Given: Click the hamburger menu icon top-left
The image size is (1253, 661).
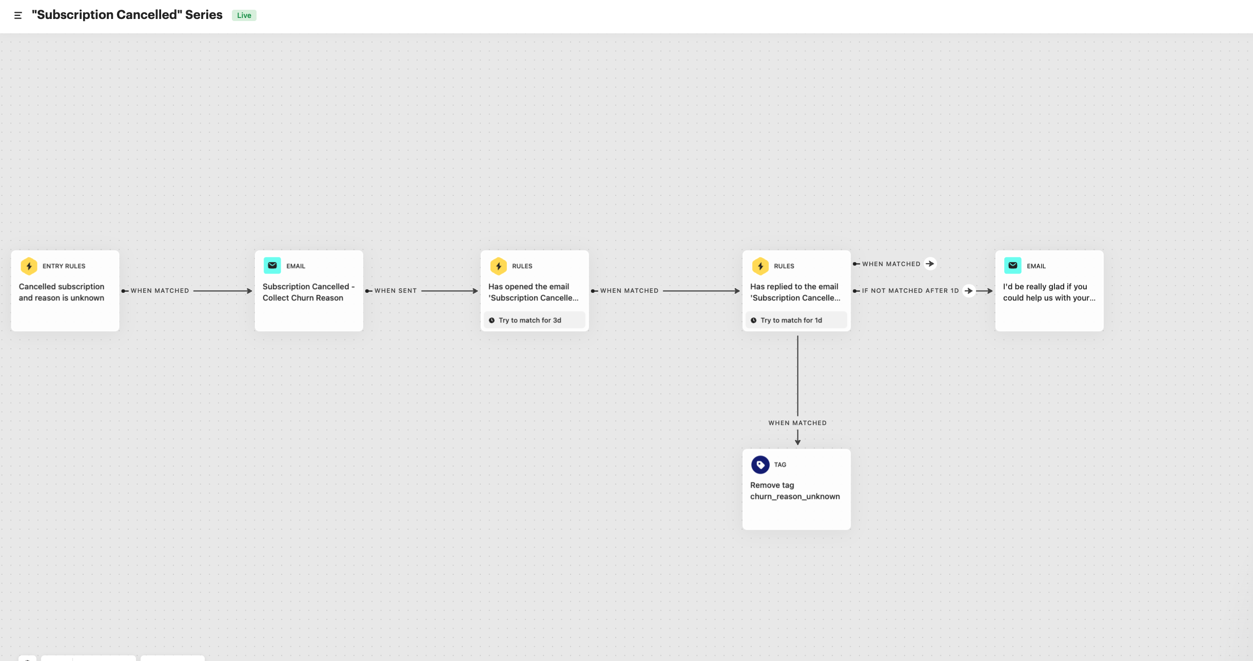Looking at the screenshot, I should tap(17, 15).
